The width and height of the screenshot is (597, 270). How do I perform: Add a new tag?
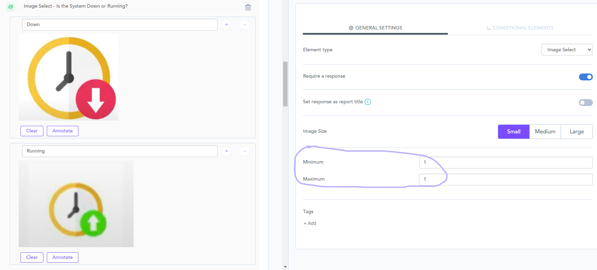click(x=310, y=224)
